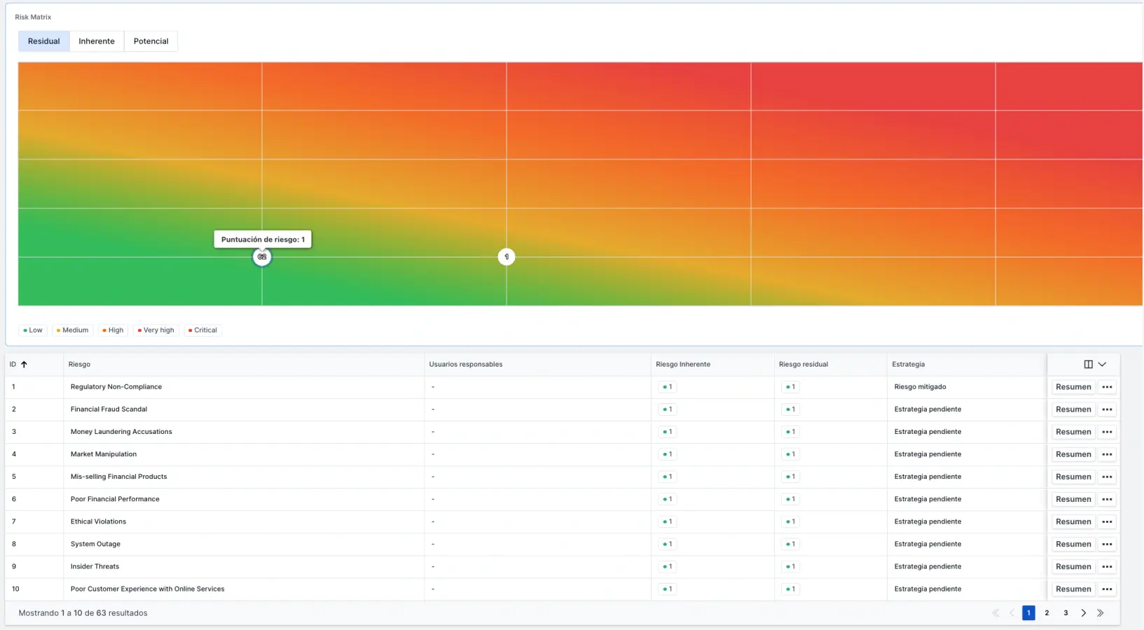Viewport: 1144px width, 630px height.
Task: Click the clustered risk marker on matrix
Action: coord(262,257)
